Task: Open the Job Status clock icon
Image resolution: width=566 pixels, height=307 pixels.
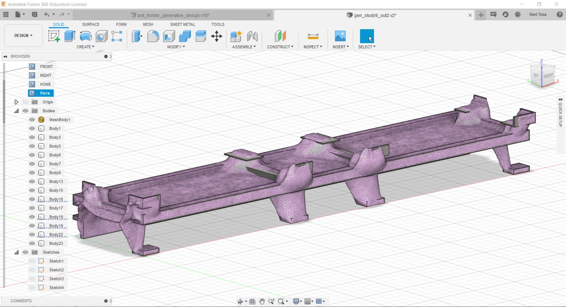Action: tap(518, 14)
